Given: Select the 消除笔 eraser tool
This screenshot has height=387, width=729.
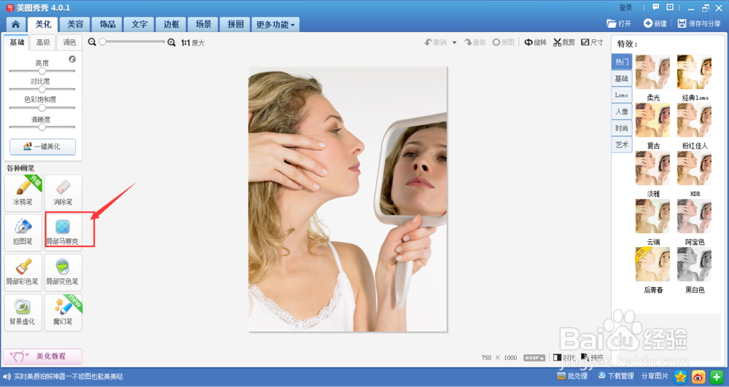Looking at the screenshot, I should (x=63, y=192).
